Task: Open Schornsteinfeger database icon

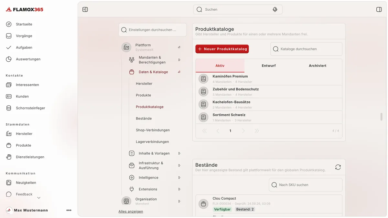Action: [9, 108]
